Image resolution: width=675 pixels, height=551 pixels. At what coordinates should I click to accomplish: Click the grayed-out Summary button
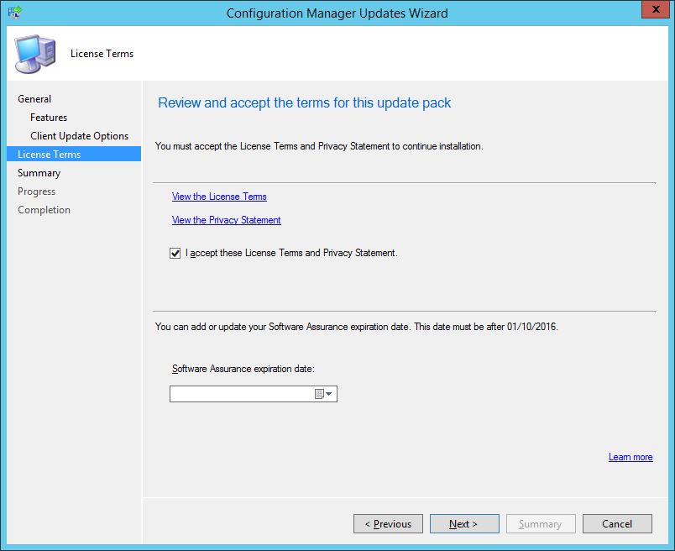[x=541, y=523]
